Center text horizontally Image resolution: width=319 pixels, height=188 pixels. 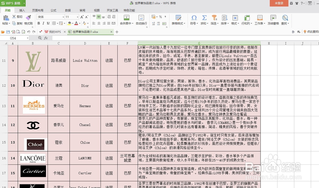pyautogui.click(x=99, y=23)
